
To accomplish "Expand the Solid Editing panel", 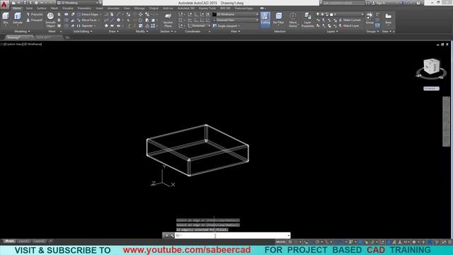I will point(83,31).
